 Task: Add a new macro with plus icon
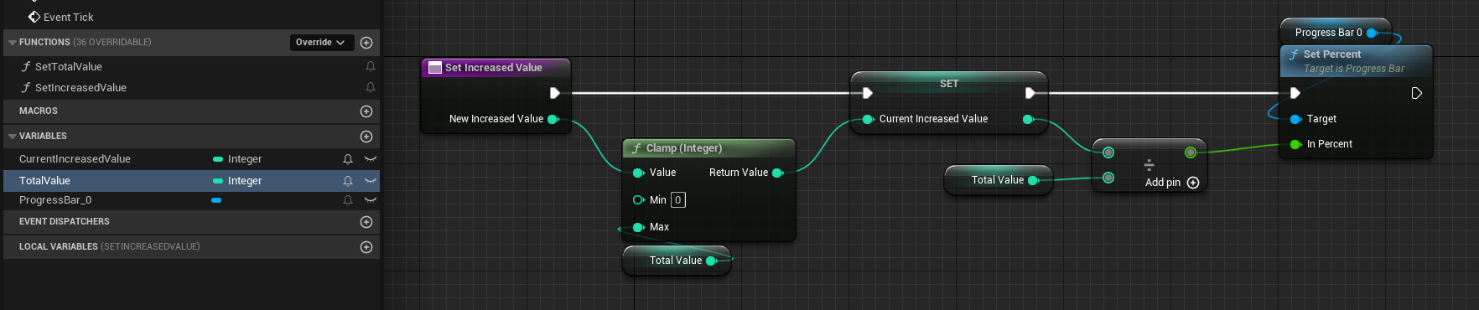pyautogui.click(x=366, y=111)
